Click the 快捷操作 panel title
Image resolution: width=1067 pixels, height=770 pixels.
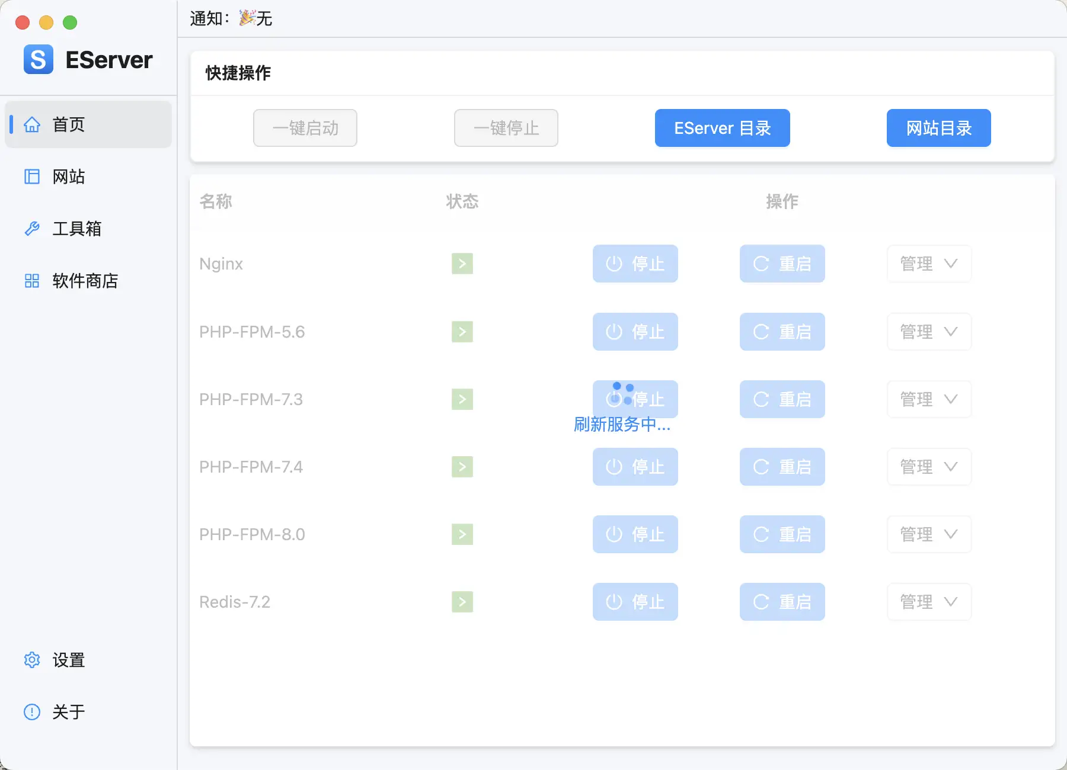[x=238, y=73]
